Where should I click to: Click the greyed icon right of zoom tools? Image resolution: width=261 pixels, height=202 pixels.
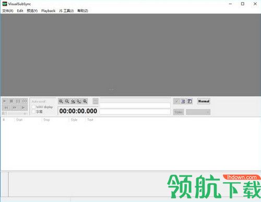tap(96, 101)
